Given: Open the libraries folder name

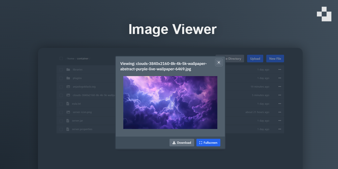Looking at the screenshot, I should (x=78, y=70).
